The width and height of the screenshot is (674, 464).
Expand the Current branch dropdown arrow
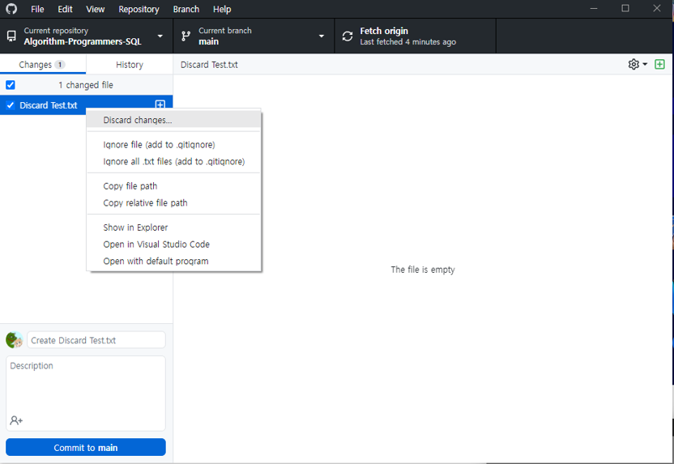[321, 36]
